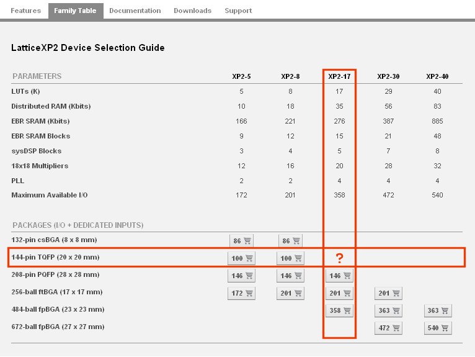475x357 pixels.
Task: Click the XP2-5 column header
Action: 241,76
